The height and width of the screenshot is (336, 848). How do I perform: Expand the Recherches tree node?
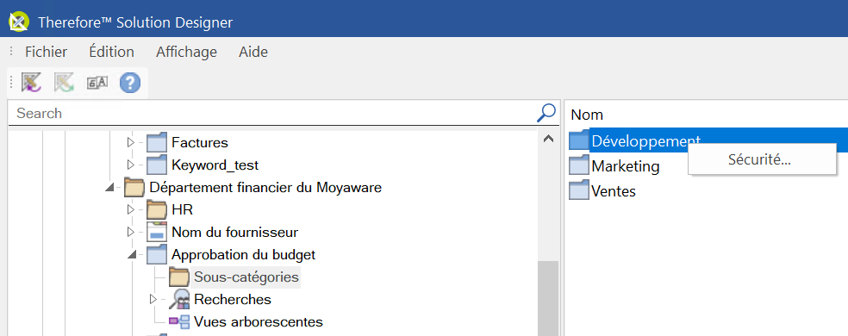tap(153, 299)
